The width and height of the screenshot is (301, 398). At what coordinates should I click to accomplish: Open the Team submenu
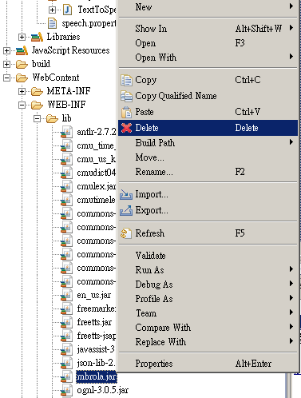(x=208, y=313)
